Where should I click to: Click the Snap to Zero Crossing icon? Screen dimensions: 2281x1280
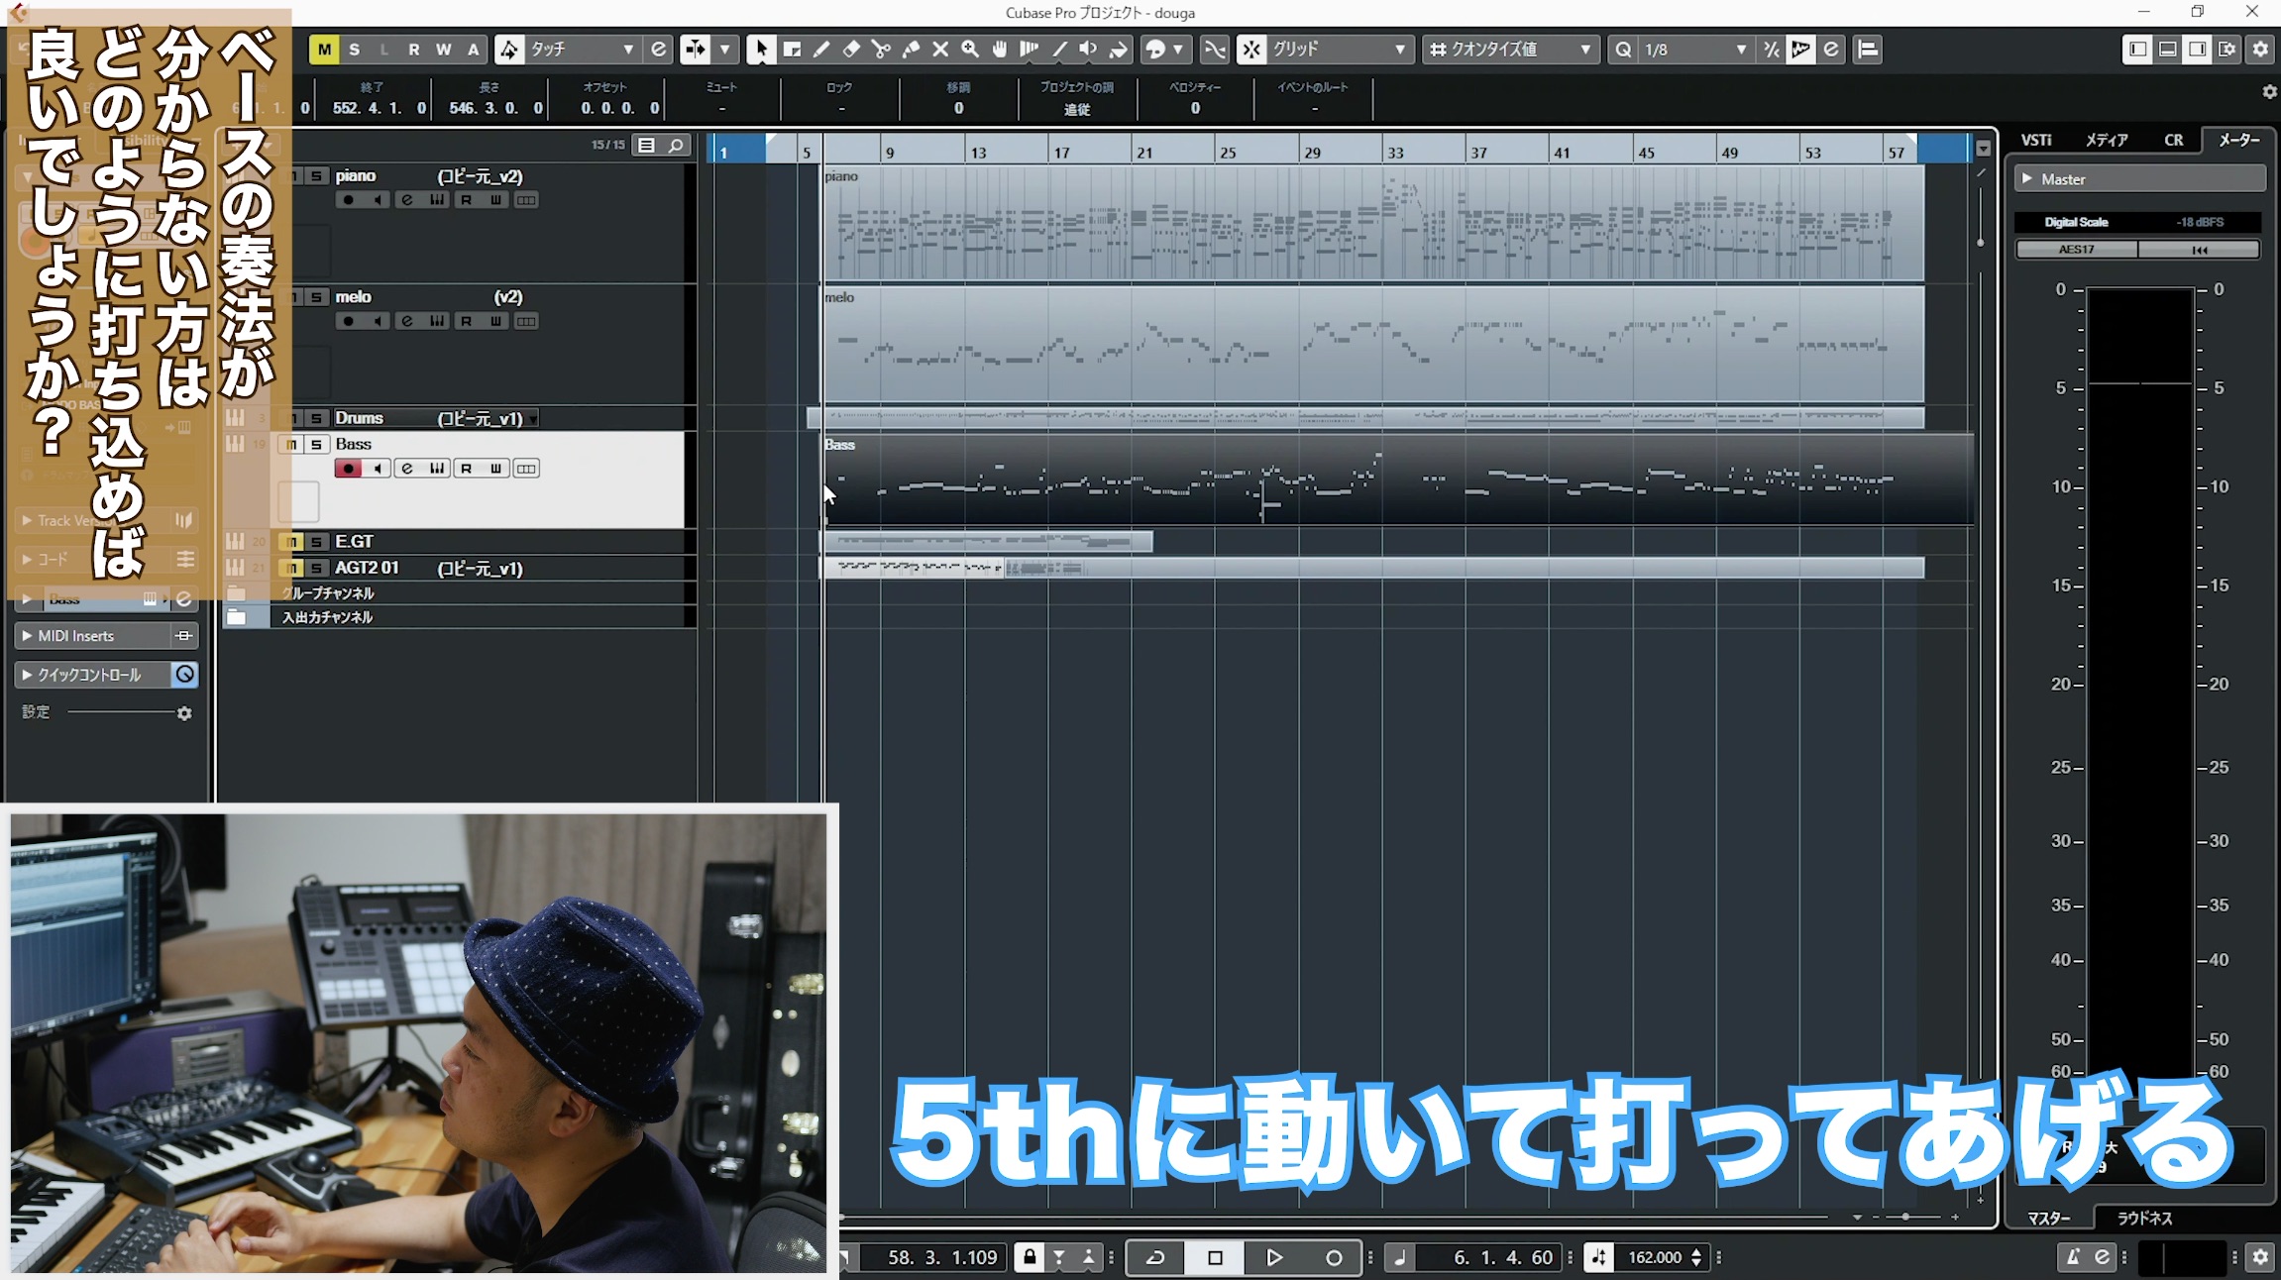coord(1215,50)
